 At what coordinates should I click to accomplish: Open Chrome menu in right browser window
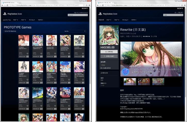click(x=185, y=5)
